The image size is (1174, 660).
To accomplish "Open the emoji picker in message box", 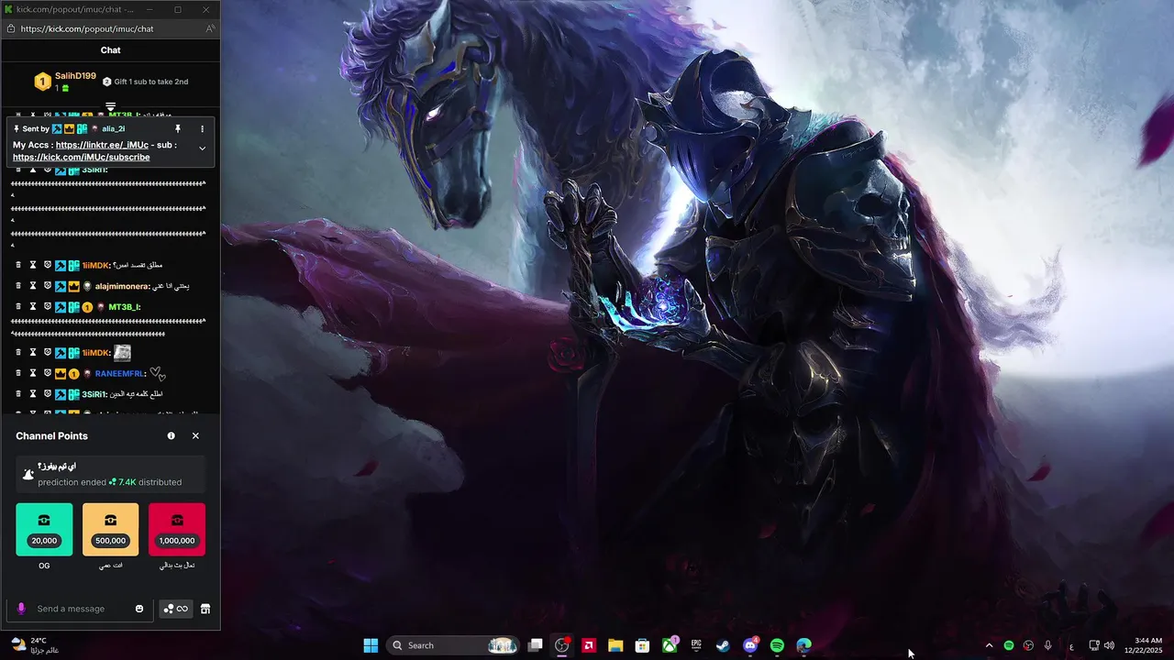I will pyautogui.click(x=139, y=609).
